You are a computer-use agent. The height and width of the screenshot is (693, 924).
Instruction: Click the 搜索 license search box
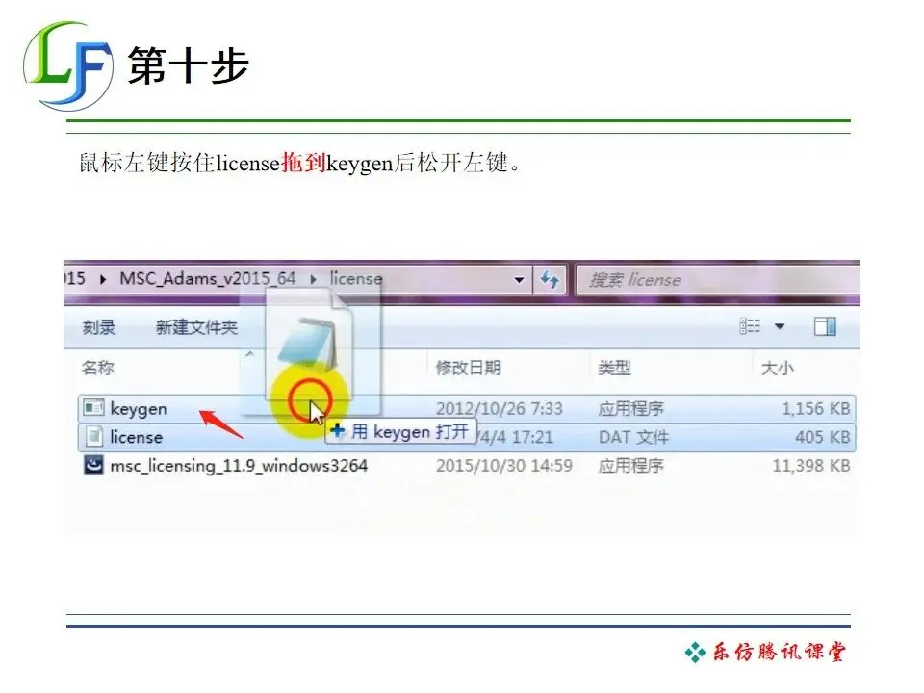pyautogui.click(x=718, y=279)
